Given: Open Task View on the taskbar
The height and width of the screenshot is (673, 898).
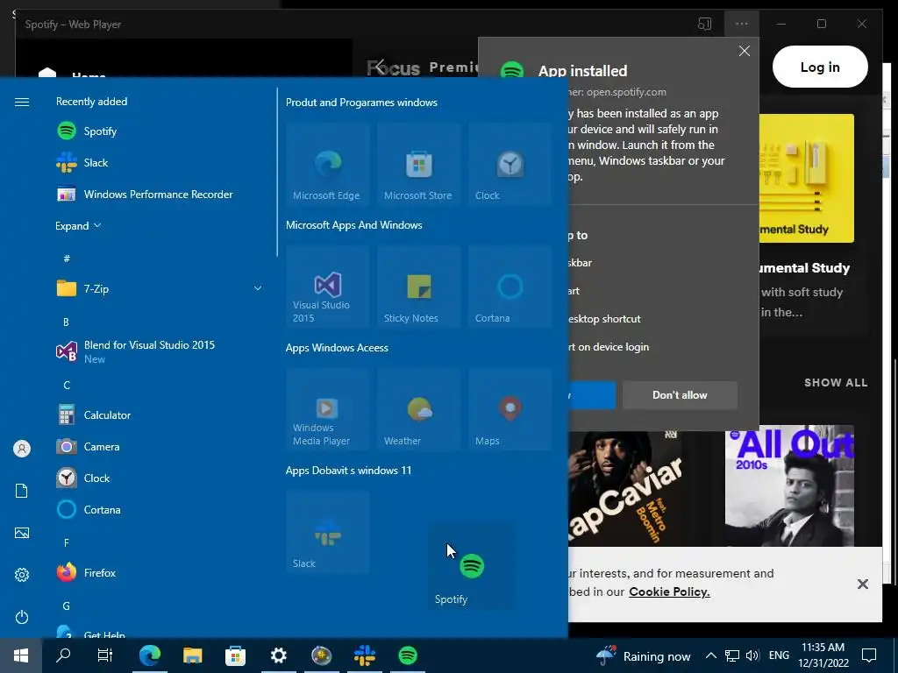Looking at the screenshot, I should (105, 655).
